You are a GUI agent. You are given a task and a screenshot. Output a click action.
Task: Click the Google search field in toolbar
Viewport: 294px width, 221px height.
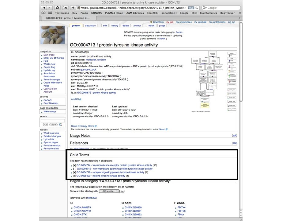221,8
